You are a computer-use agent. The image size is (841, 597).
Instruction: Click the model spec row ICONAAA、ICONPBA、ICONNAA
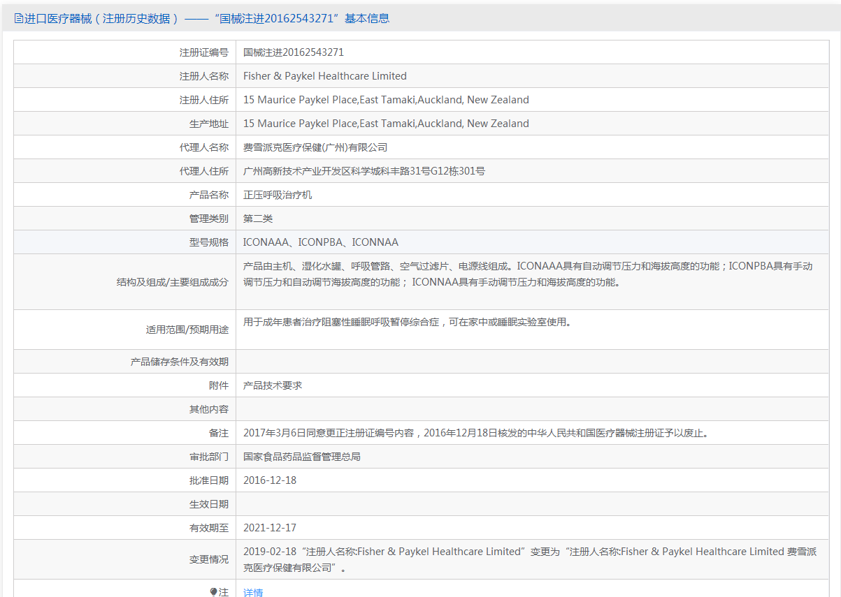(321, 242)
